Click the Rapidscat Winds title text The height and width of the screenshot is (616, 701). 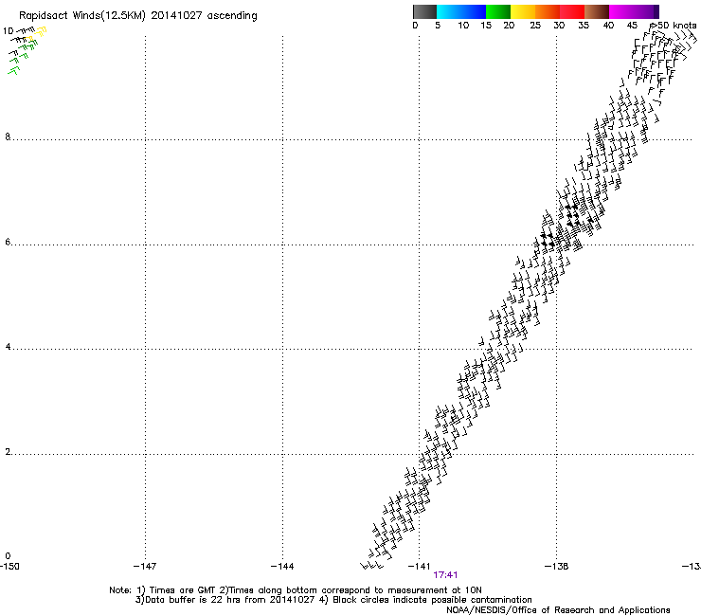point(137,16)
